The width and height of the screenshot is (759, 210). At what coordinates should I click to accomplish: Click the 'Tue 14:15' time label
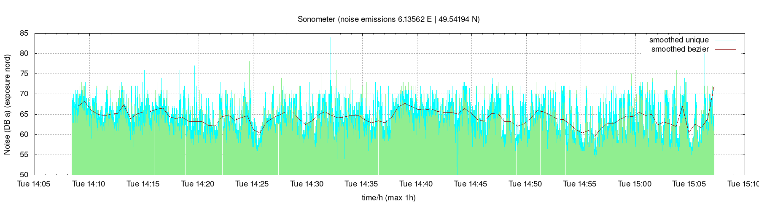(143, 184)
